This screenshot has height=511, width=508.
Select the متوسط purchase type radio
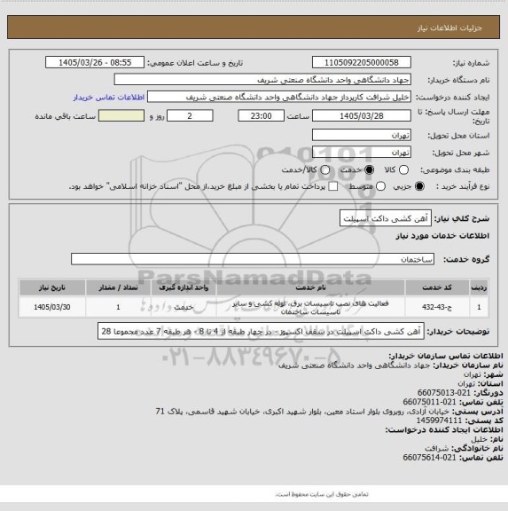[x=380, y=186]
